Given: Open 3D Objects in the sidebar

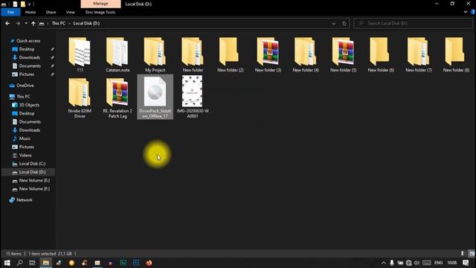Looking at the screenshot, I should coord(29,105).
